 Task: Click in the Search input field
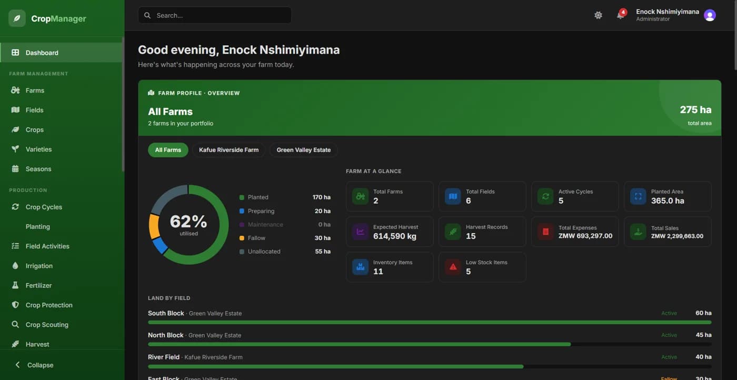215,15
